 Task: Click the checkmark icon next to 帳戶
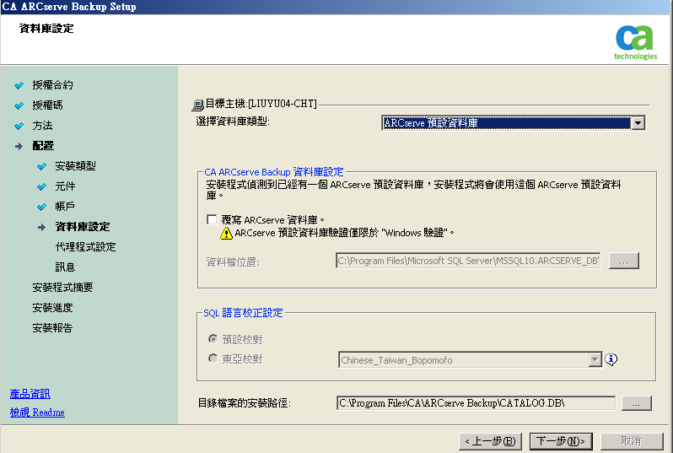[x=41, y=207]
